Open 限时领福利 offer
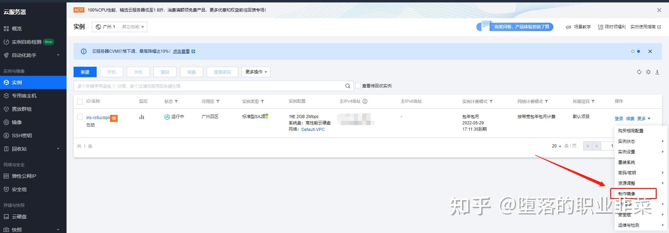The width and height of the screenshot is (669, 233). pyautogui.click(x=612, y=27)
